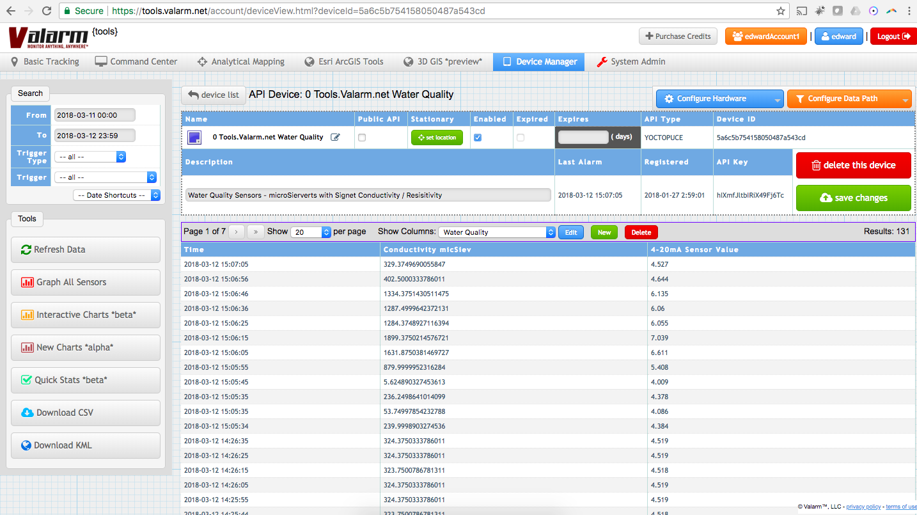Click the green New column set button

(x=604, y=232)
